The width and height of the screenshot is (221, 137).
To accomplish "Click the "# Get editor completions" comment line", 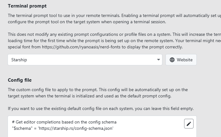I will pyautogui.click(x=64, y=122).
